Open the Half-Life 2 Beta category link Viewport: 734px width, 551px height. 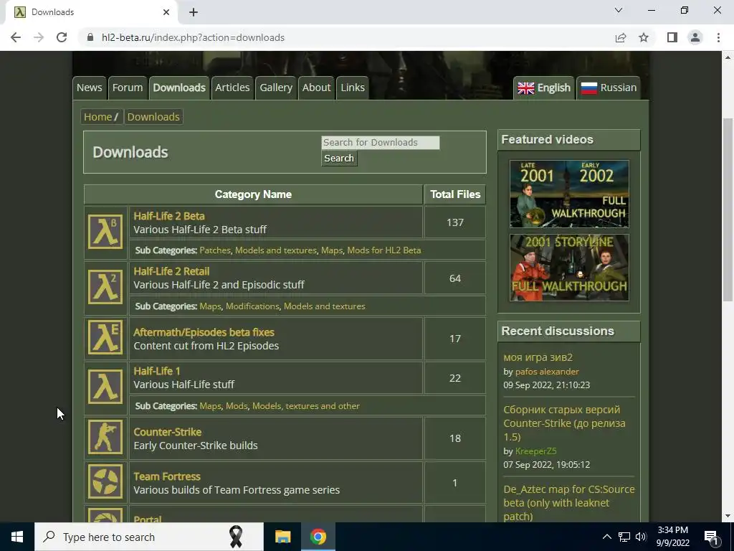tap(169, 216)
